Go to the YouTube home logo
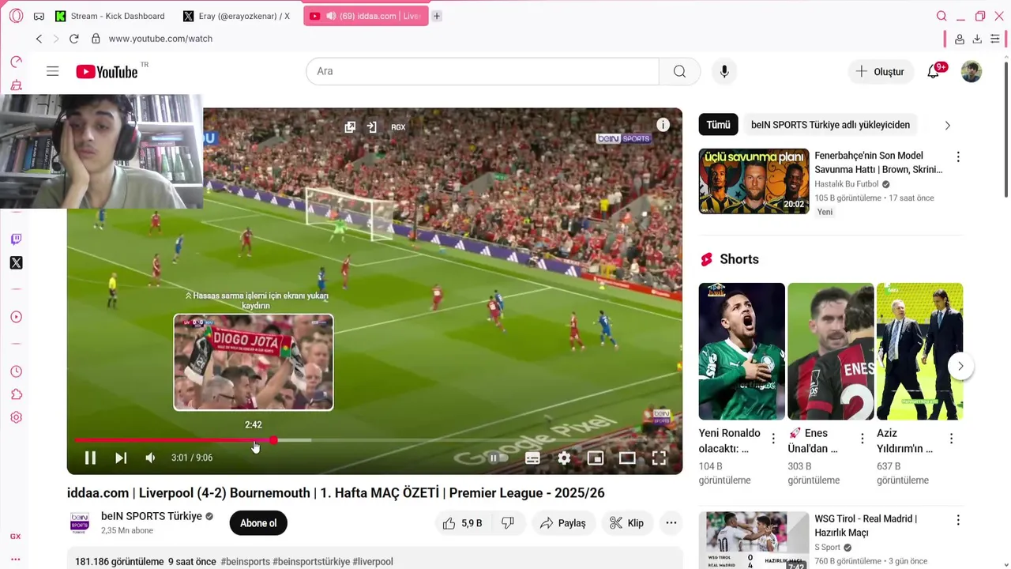The image size is (1011, 569). (107, 72)
